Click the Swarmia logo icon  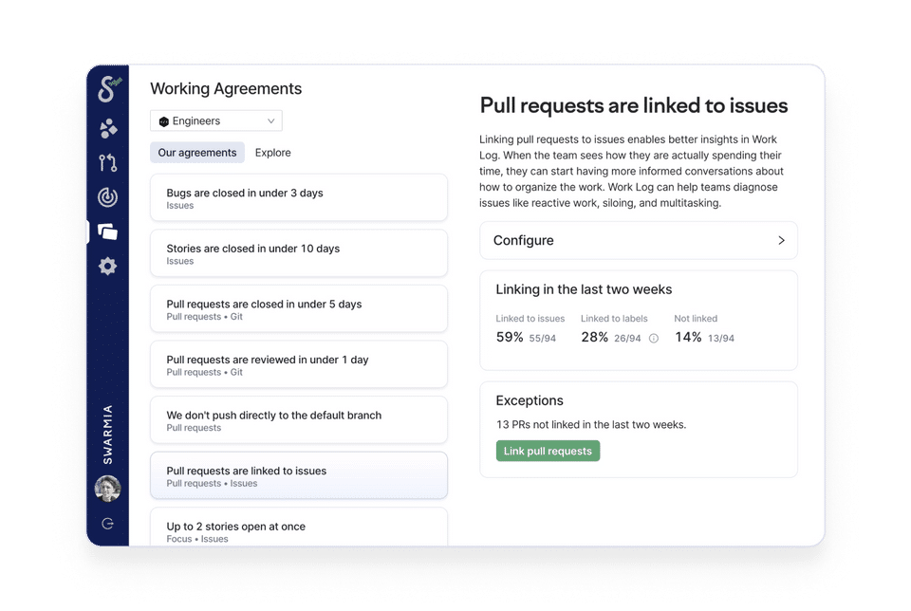point(107,89)
